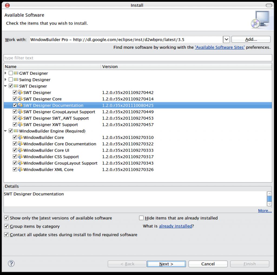Click the Finish button
The height and width of the screenshot is (275, 277).
250,264
